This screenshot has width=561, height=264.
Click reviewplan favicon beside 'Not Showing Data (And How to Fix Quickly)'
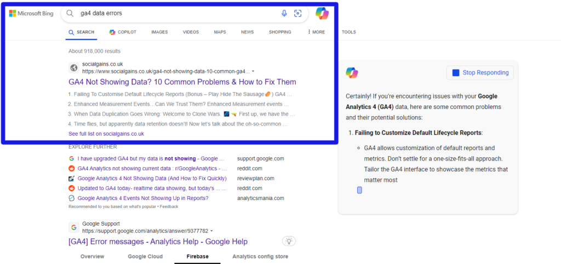coord(72,178)
